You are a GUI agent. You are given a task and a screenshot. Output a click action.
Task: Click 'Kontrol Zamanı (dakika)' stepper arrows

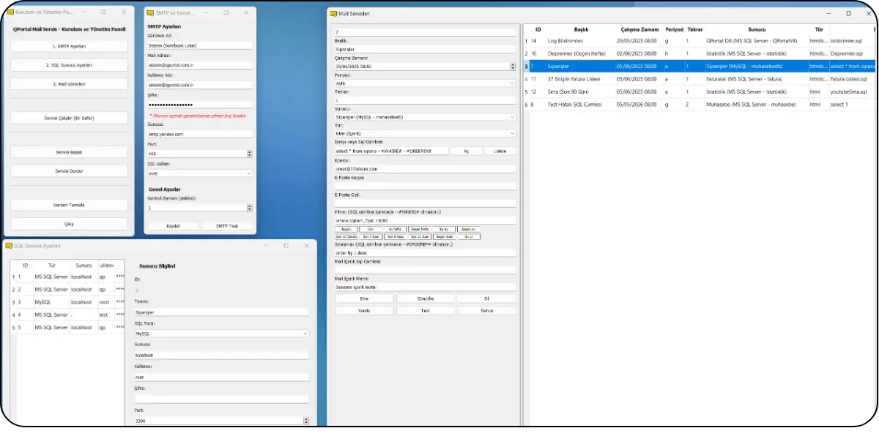(249, 208)
